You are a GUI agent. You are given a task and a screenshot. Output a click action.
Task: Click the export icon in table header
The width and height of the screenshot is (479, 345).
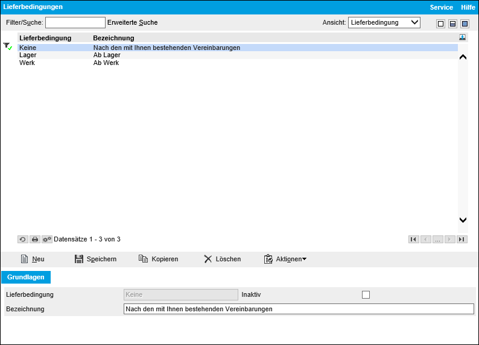point(463,37)
